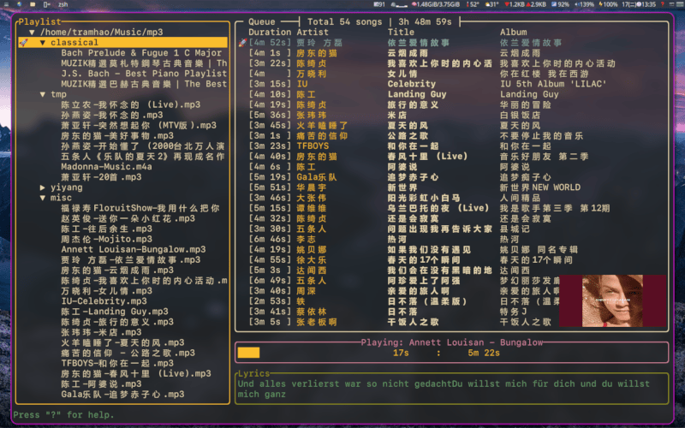The image size is (685, 428).
Task: Click the Title column header
Action: click(401, 32)
